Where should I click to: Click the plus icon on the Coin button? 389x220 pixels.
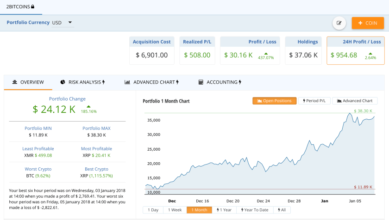(x=360, y=23)
